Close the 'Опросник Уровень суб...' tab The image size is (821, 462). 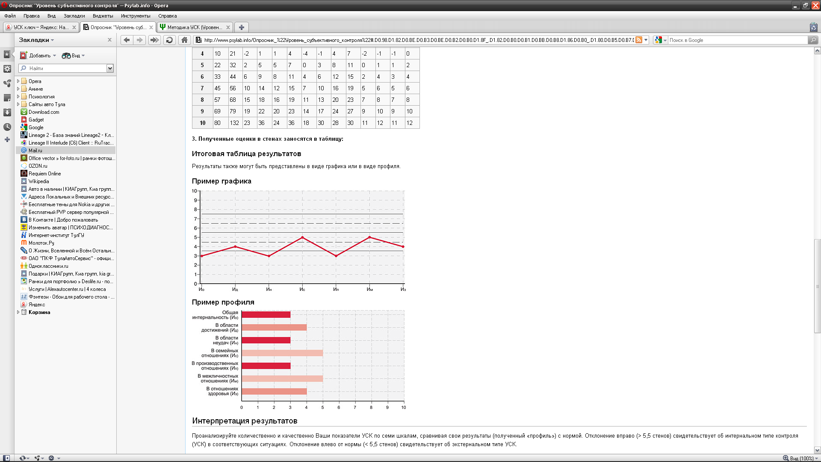151,27
